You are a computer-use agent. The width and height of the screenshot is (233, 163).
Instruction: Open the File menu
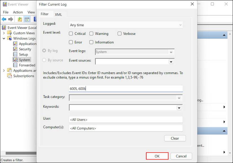pyautogui.click(x=6, y=12)
